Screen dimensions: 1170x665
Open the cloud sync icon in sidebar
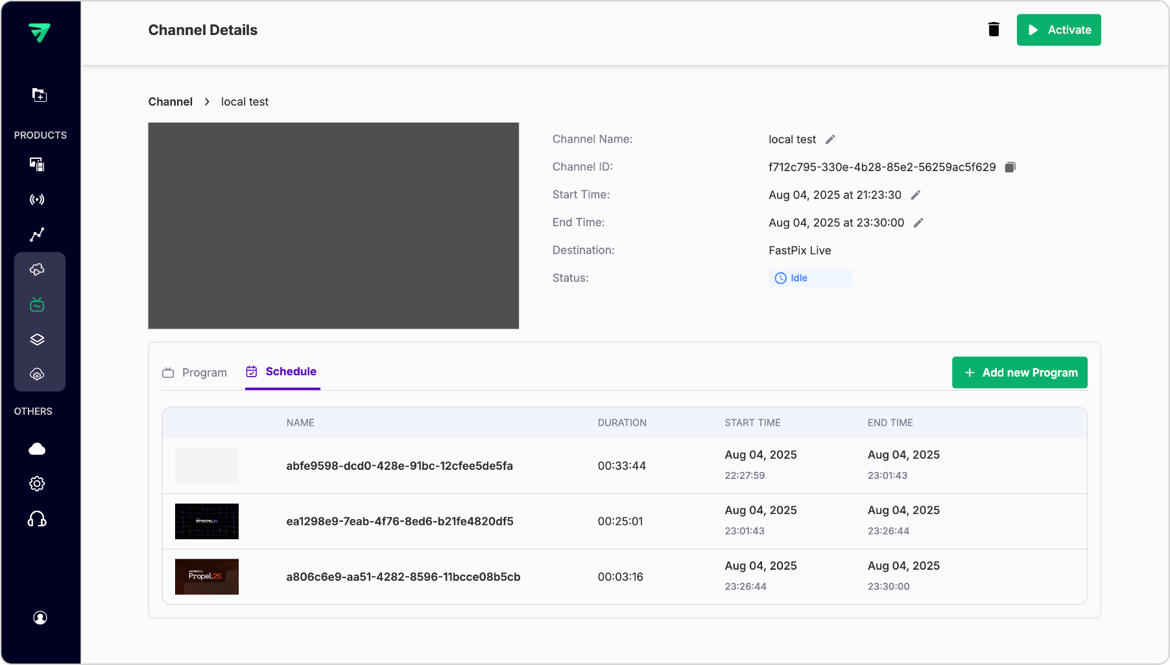37,270
